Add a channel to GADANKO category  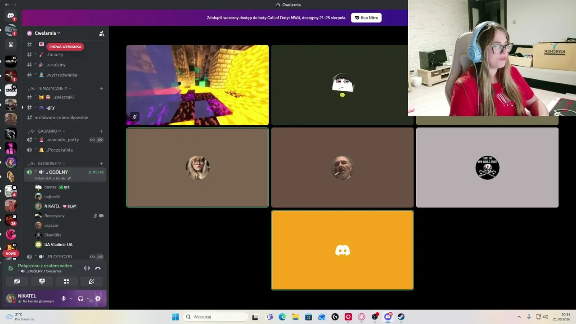(101, 131)
